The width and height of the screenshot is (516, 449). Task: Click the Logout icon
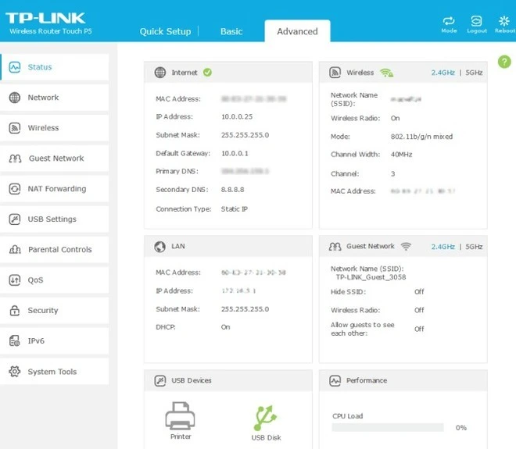click(476, 22)
